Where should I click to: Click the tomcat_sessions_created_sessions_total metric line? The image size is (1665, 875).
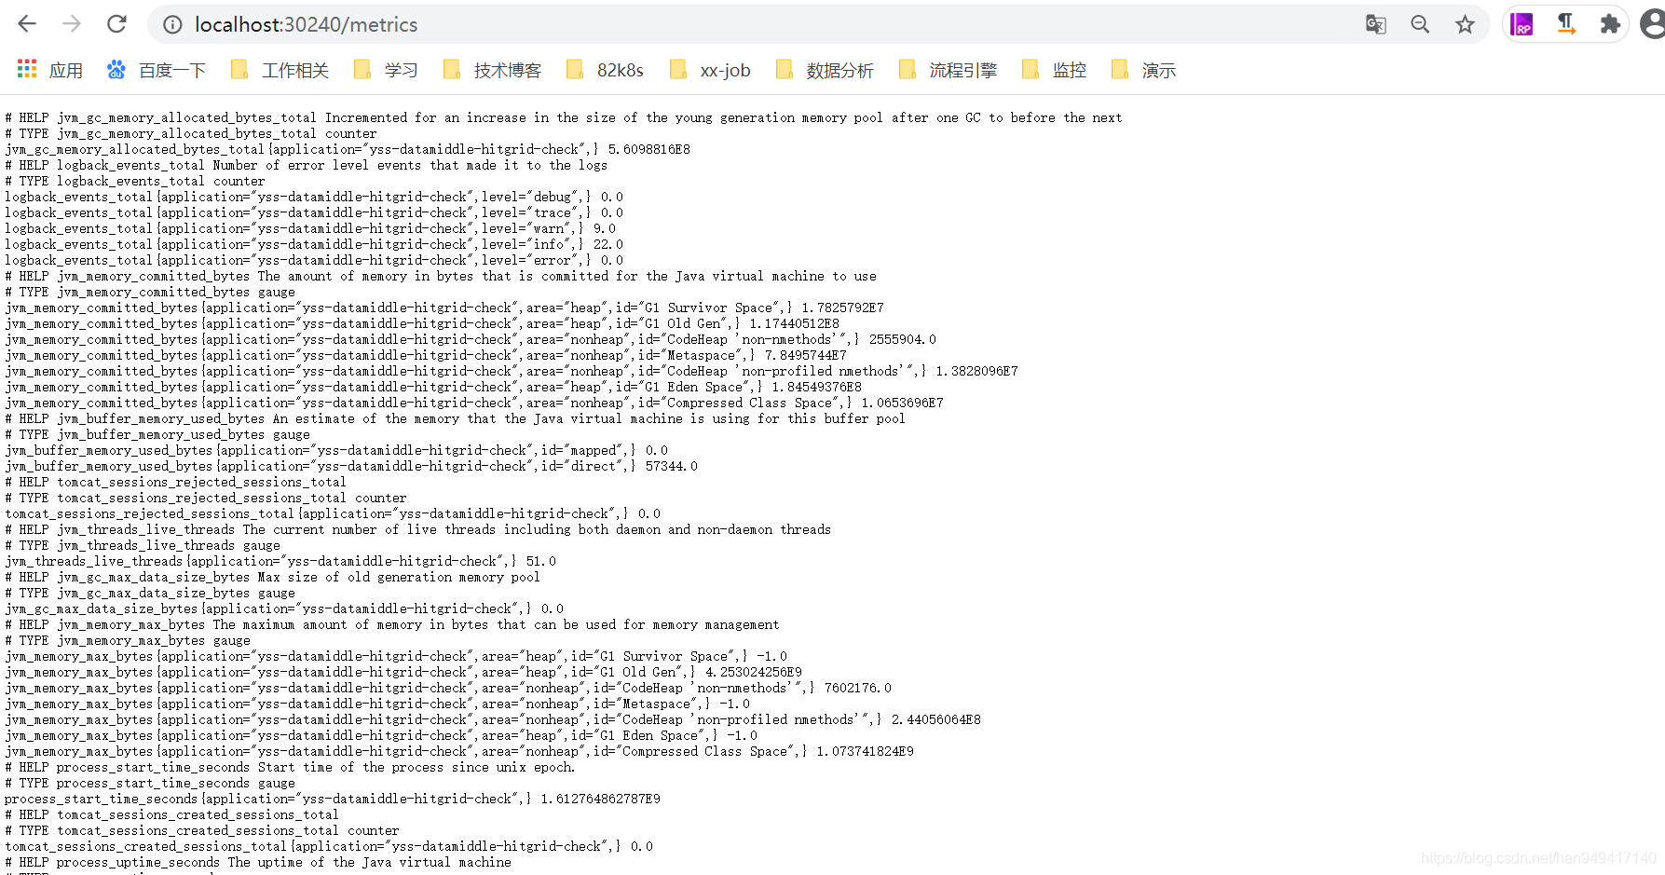[x=329, y=846]
